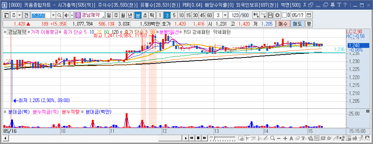This screenshot has width=373, height=144.
Task: Click the circle shape tool in bottom toolbar
Action: pyautogui.click(x=329, y=138)
